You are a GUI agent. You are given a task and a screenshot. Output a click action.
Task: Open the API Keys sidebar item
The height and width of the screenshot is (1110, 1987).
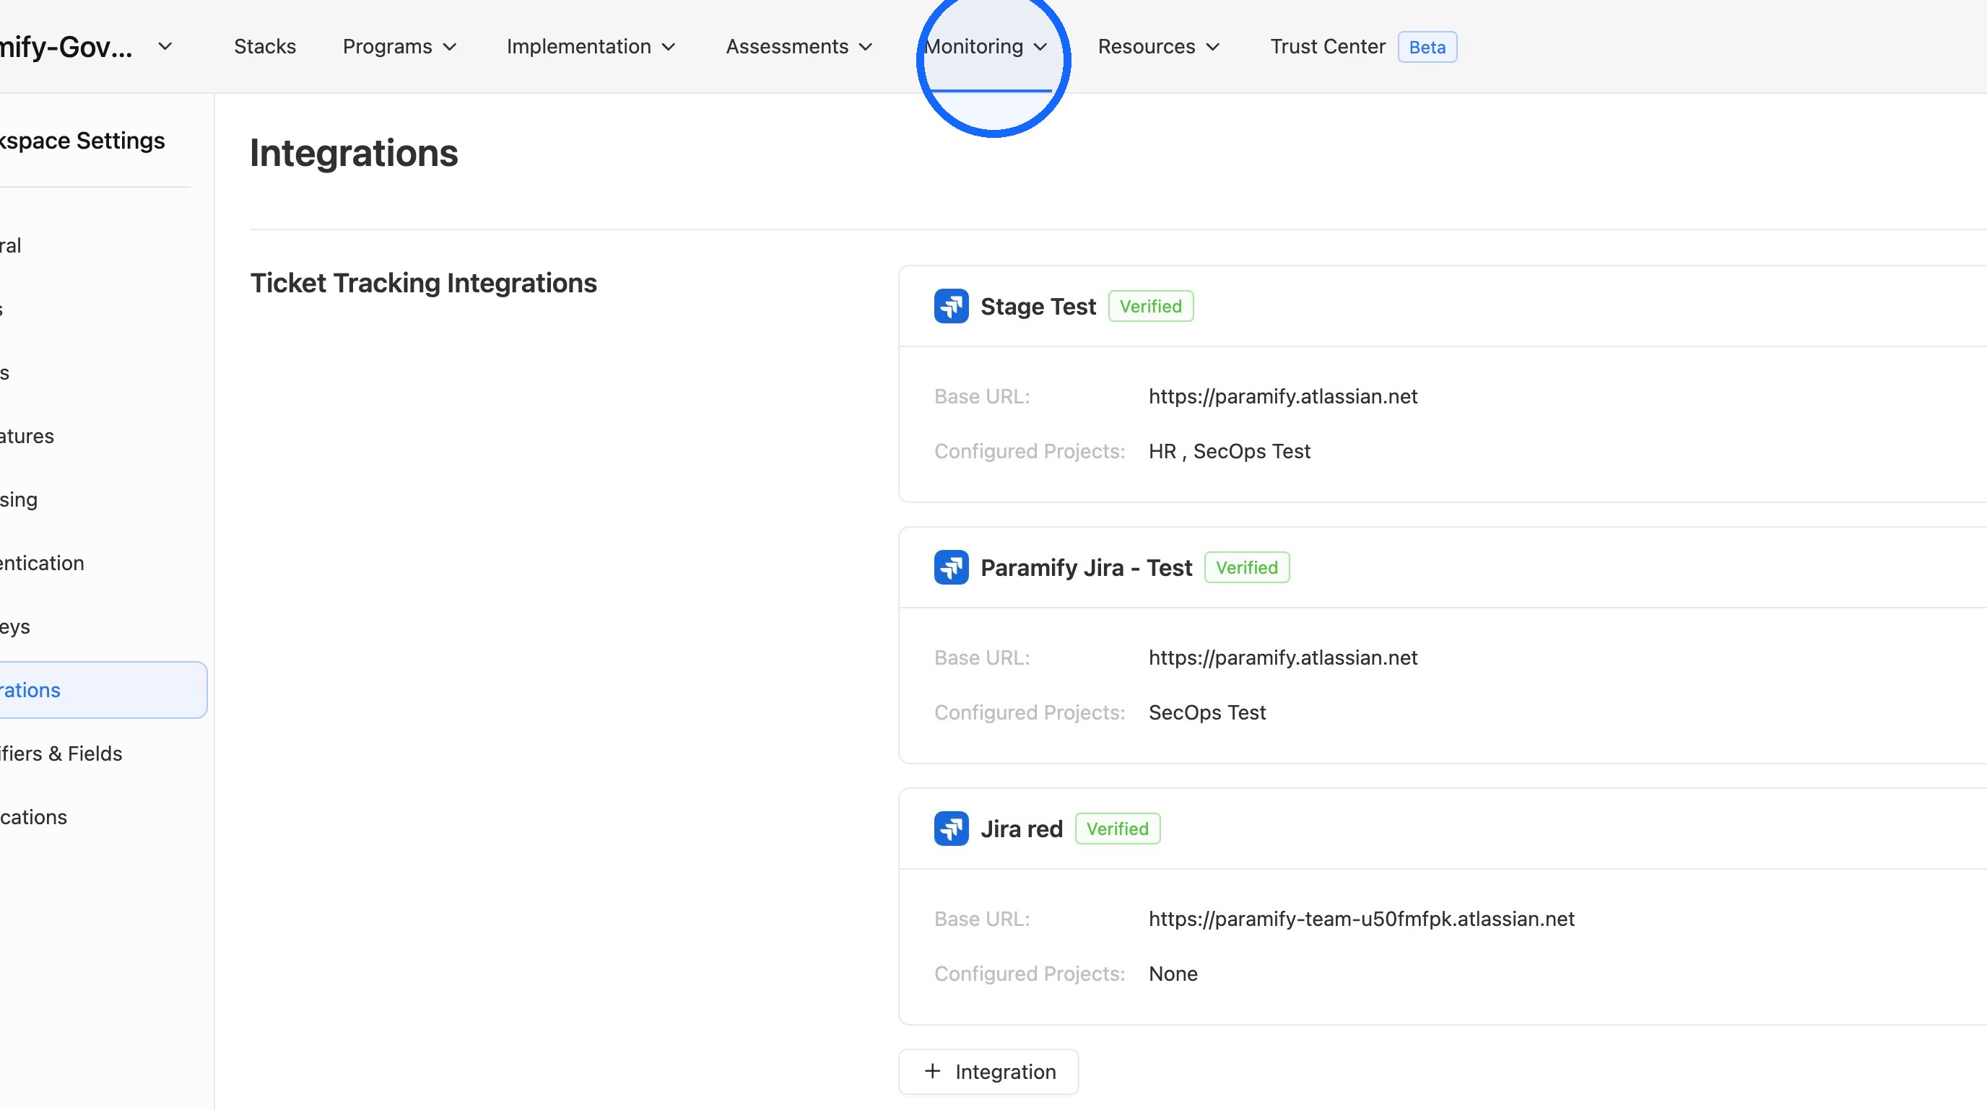[14, 626]
